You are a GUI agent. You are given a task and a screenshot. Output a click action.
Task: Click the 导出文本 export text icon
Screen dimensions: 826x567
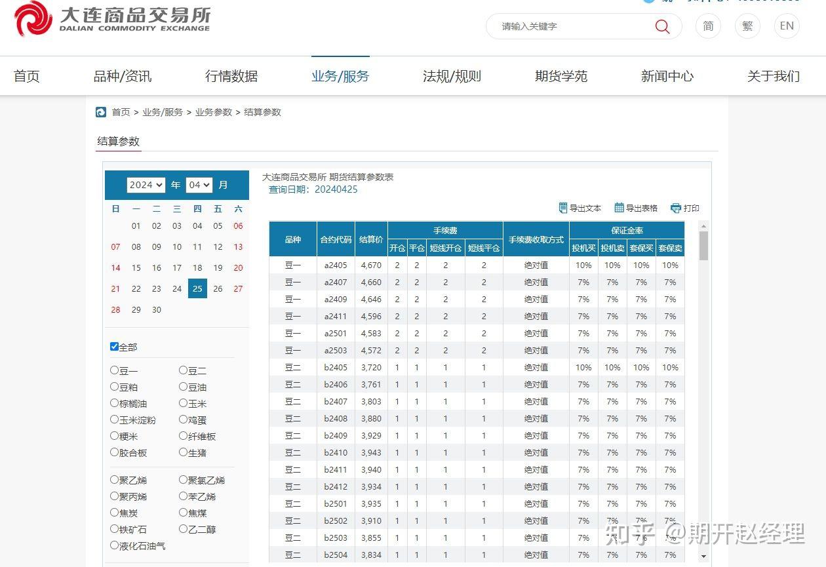coord(581,208)
